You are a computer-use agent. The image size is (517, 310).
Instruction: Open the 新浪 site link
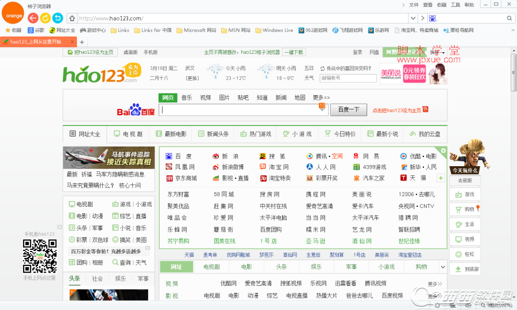click(226, 156)
